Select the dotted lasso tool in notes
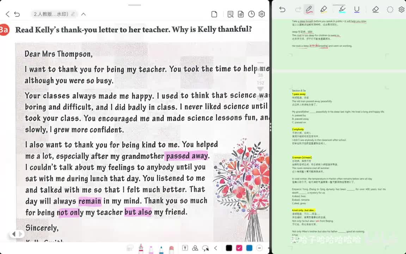The width and height of the screenshot is (406, 254). (x=390, y=10)
